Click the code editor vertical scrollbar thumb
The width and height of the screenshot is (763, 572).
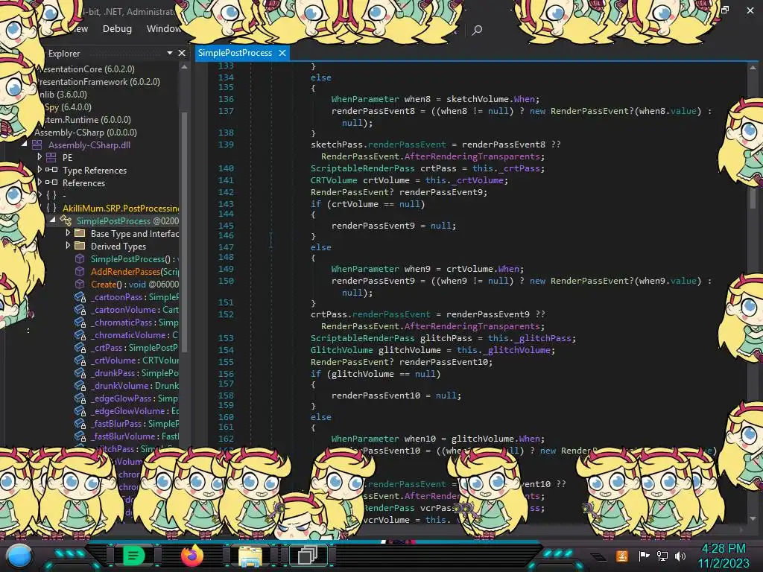point(753,197)
